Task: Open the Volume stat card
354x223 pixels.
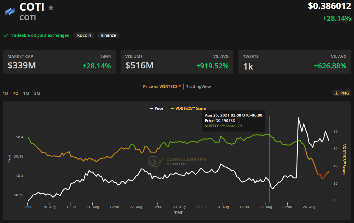Action: pos(177,62)
